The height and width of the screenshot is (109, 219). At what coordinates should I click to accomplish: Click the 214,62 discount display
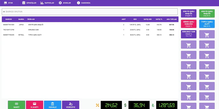coord(111,105)
